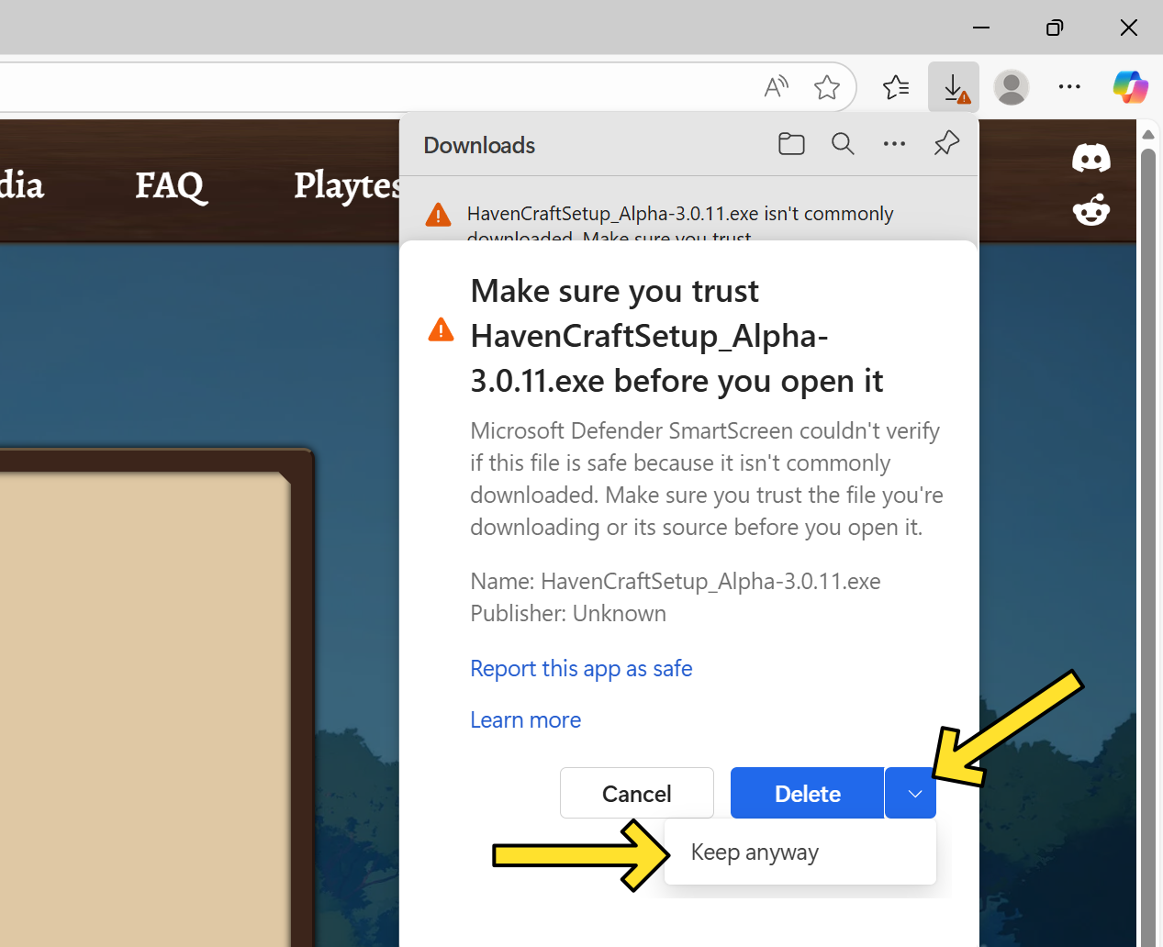Open the Reddit icon link
1163x947 pixels.
[1090, 210]
